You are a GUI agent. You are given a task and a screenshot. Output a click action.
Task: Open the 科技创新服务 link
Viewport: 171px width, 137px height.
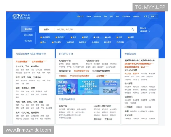pos(21,62)
